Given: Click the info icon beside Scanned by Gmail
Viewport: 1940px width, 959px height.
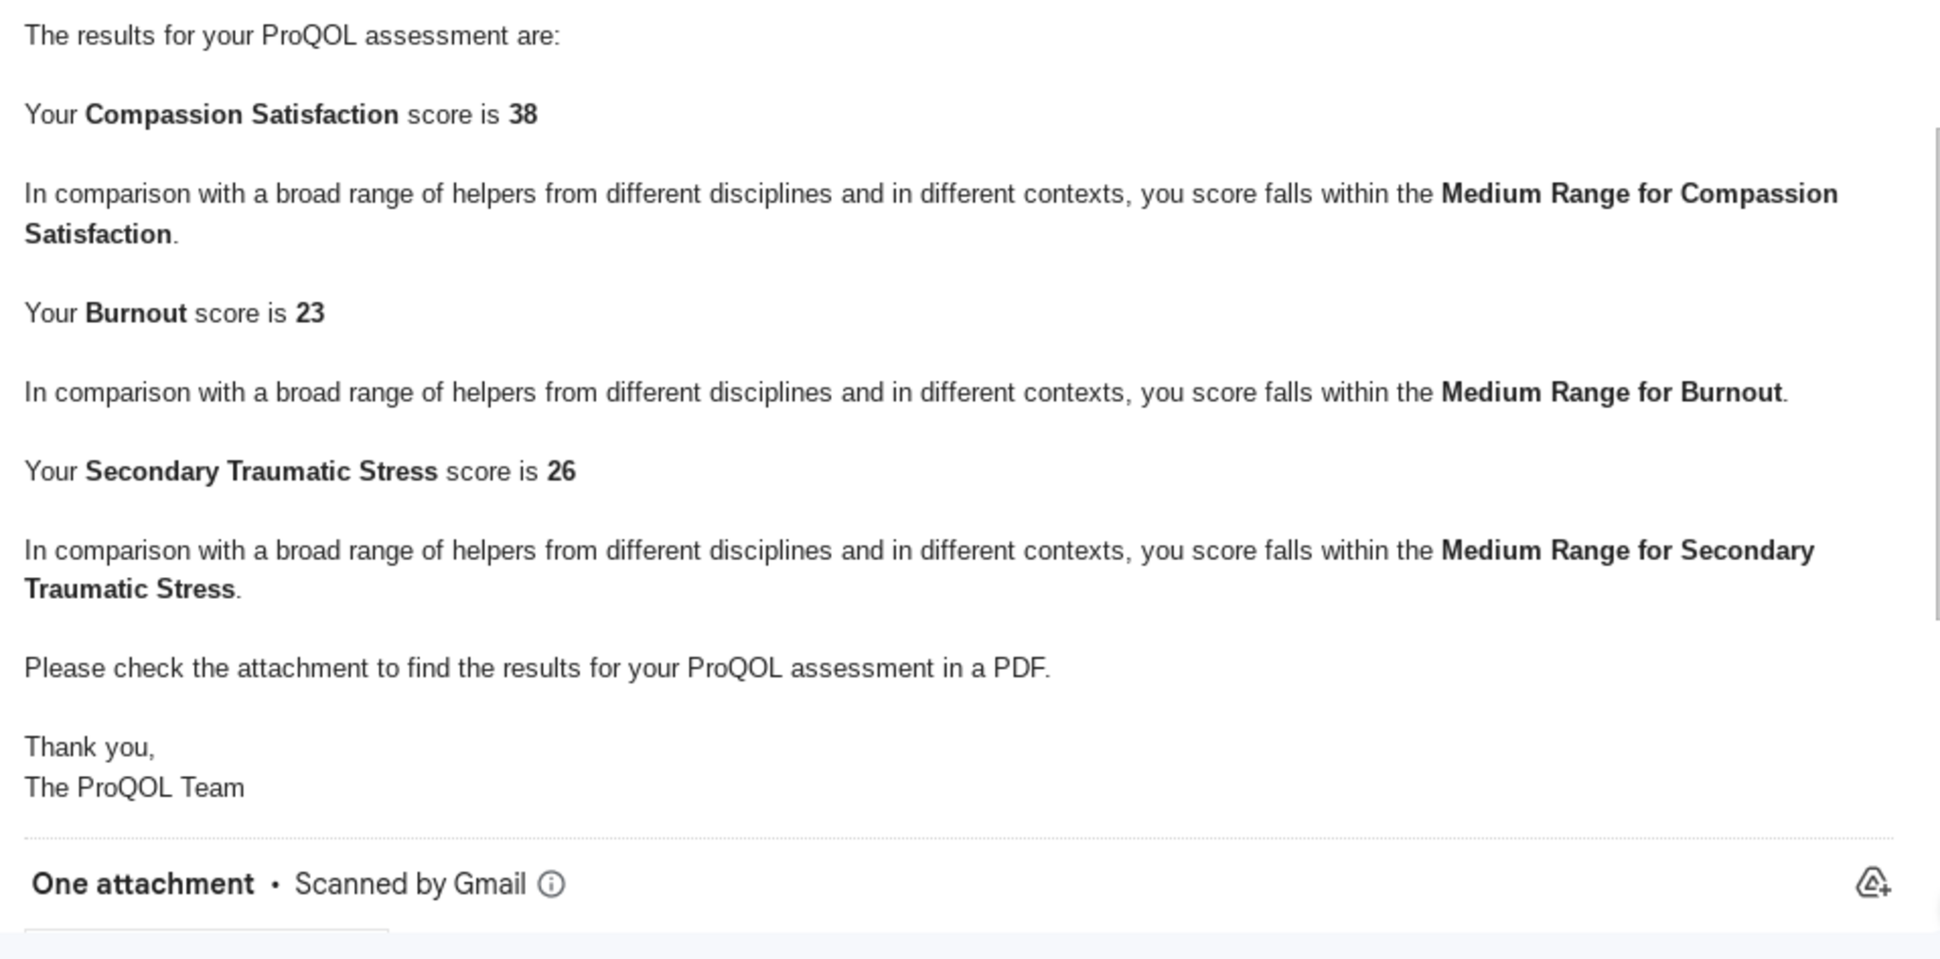Looking at the screenshot, I should 551,884.
